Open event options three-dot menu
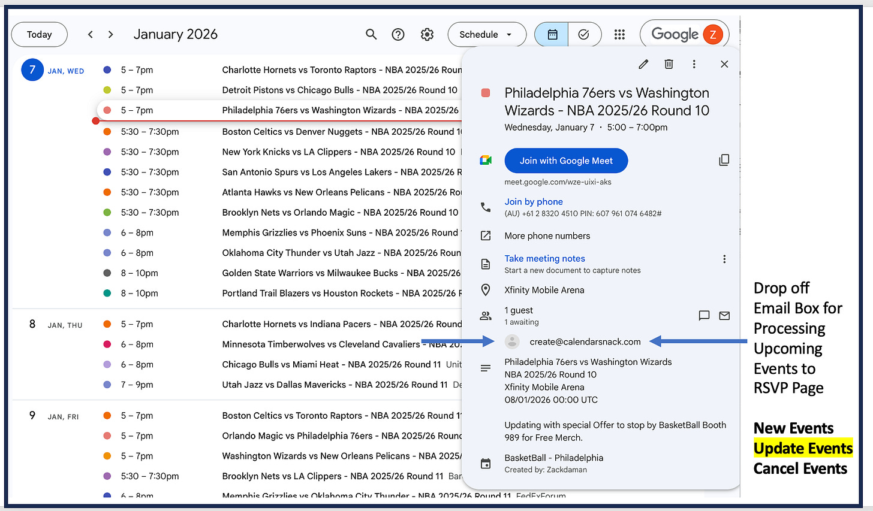 (694, 64)
